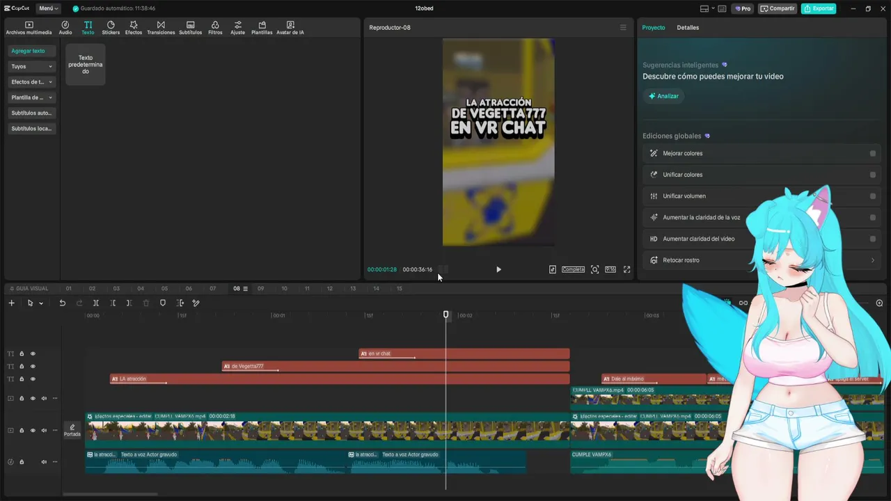Mute the text-to-speech audio track
Image resolution: width=891 pixels, height=501 pixels.
pos(44,461)
